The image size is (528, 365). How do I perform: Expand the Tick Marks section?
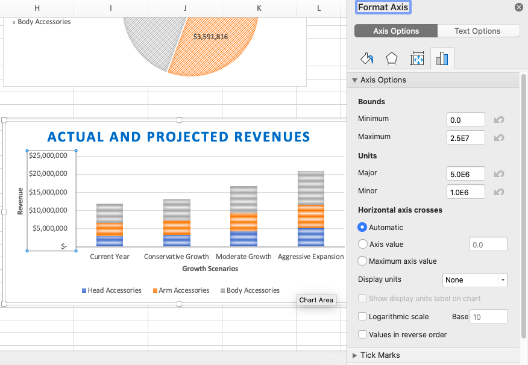click(x=355, y=355)
